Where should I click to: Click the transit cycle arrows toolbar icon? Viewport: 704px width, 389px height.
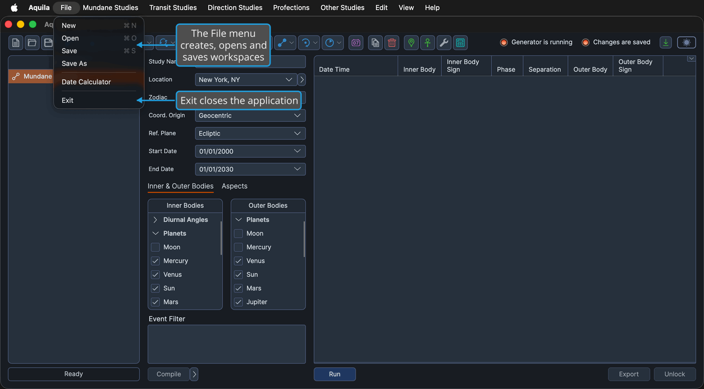tap(163, 43)
